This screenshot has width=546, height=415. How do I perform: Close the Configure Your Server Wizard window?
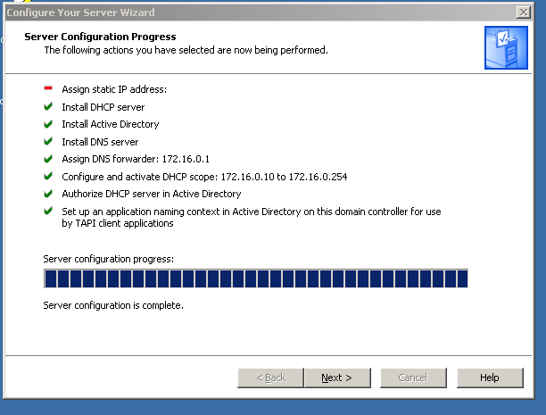pos(523,11)
